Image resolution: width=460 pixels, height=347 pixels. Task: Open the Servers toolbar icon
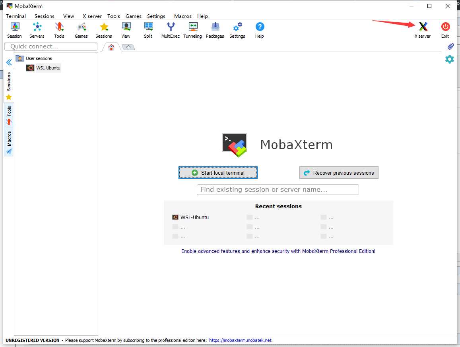[x=37, y=30]
